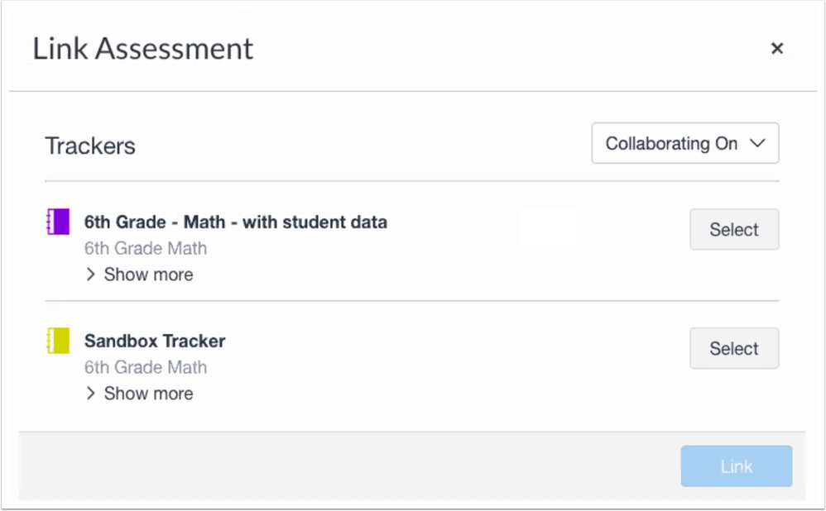826x511 pixels.
Task: Open the close icon on Link Assessment dialog
Action: pyautogui.click(x=777, y=48)
